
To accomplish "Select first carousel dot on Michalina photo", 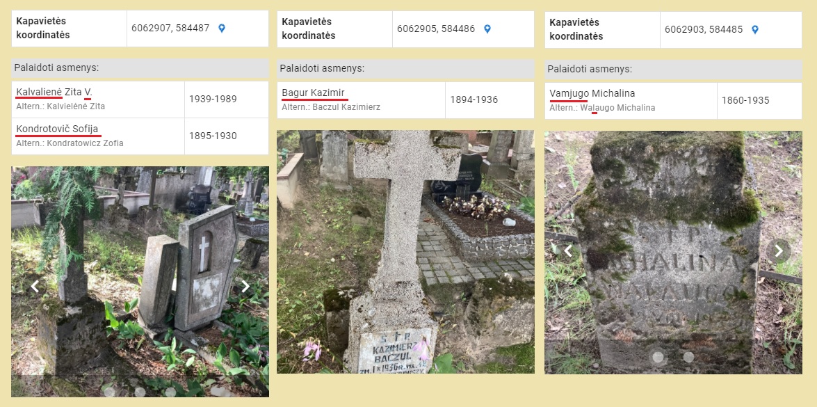I will click(658, 357).
